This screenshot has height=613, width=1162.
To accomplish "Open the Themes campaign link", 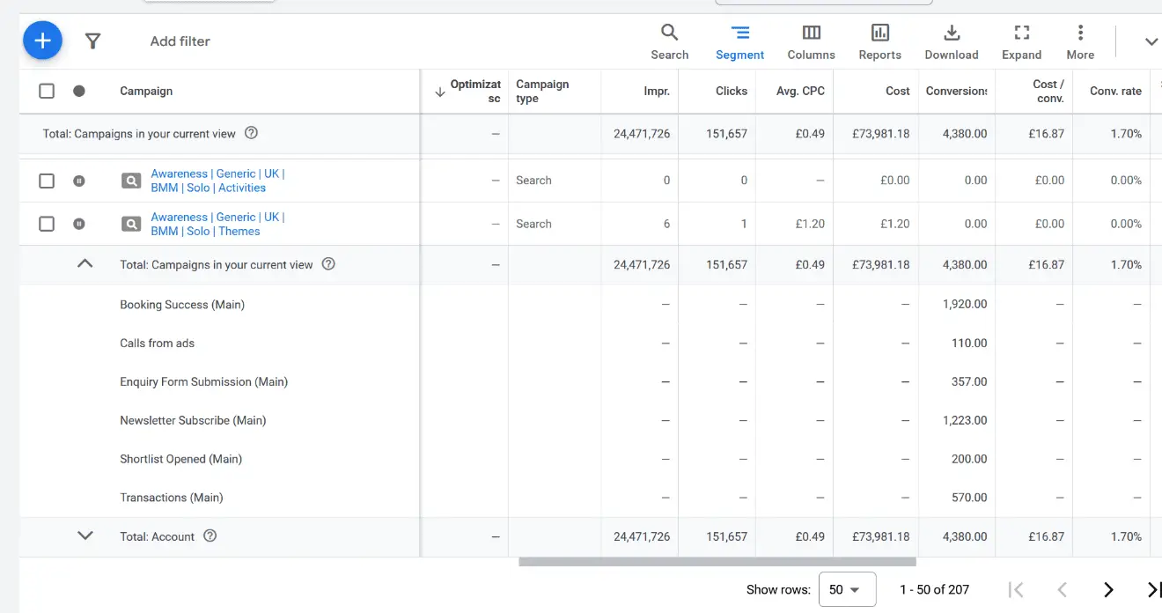I will (x=217, y=224).
